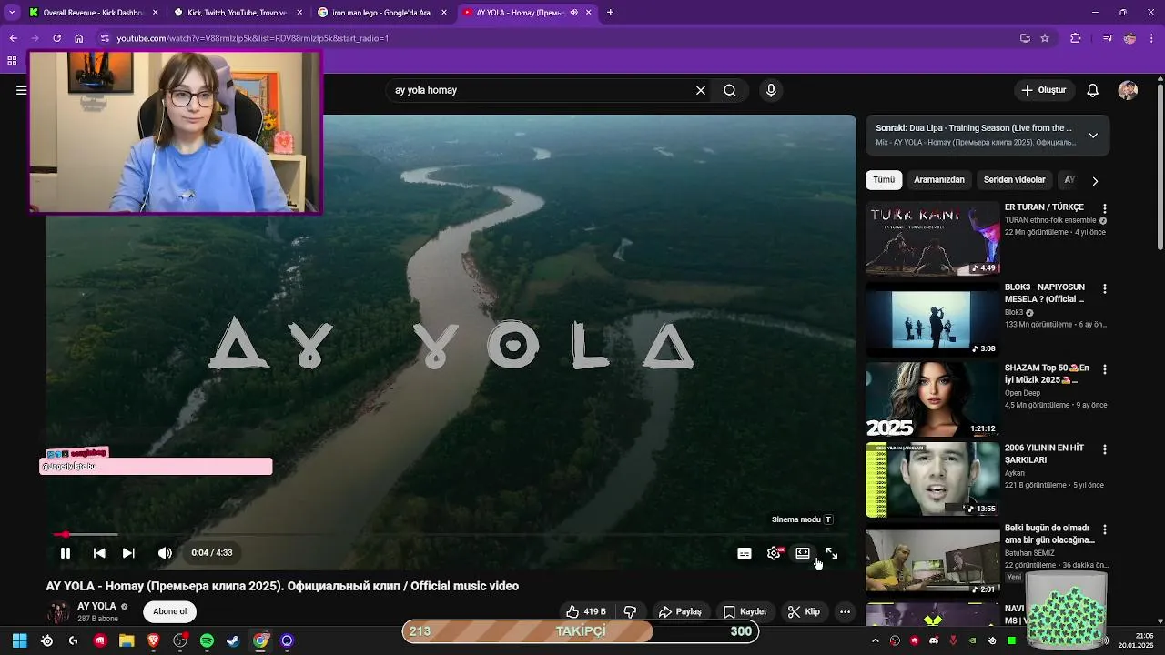This screenshot has height=655, width=1165.
Task: Open the AY YOLA channel avatar
Action: [58, 612]
